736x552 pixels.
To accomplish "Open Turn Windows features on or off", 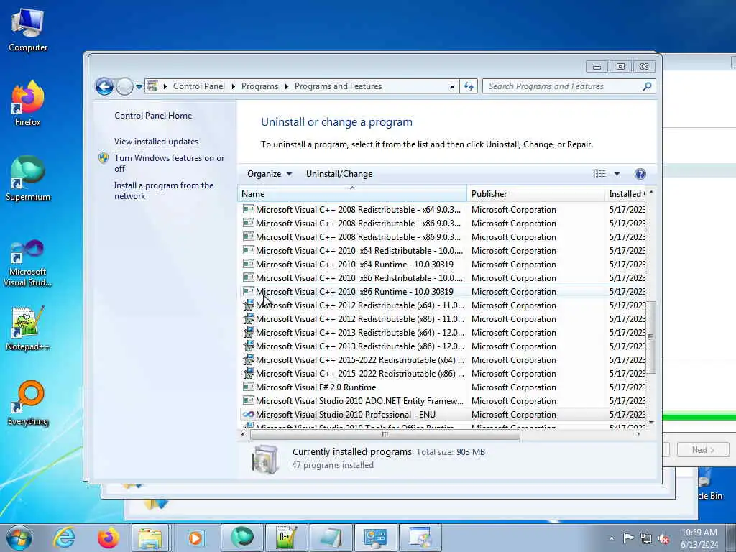I will pyautogui.click(x=169, y=163).
